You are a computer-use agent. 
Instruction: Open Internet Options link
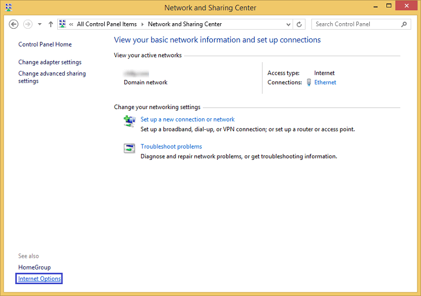(x=39, y=279)
